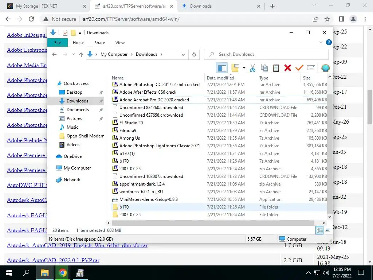This screenshot has height=280, width=373.
Task: Open recent locations dropdown arrow
Action: [x=74, y=55]
